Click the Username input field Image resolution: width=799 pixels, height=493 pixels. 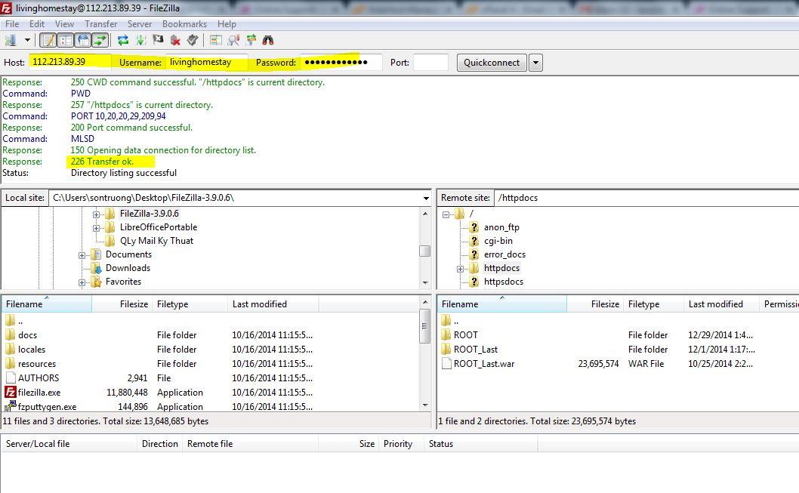(x=207, y=62)
